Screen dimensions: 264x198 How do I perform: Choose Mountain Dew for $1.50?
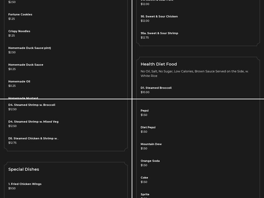(151, 144)
